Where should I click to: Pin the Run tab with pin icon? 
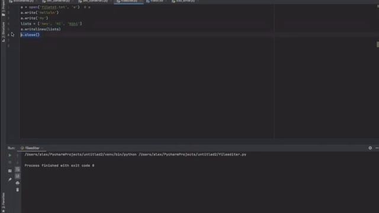(10, 179)
